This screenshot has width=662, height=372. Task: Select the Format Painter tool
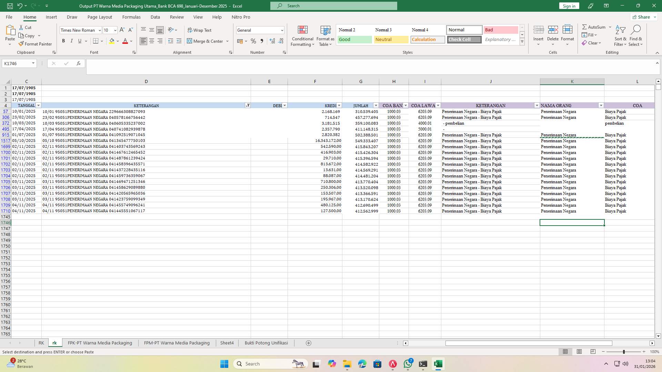(35, 44)
